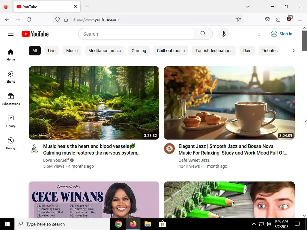Bookmark this page with star icon
307x230 pixels.
tap(238, 19)
